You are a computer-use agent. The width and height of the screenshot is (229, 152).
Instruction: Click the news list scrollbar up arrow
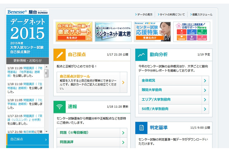pyautogui.click(x=47, y=67)
